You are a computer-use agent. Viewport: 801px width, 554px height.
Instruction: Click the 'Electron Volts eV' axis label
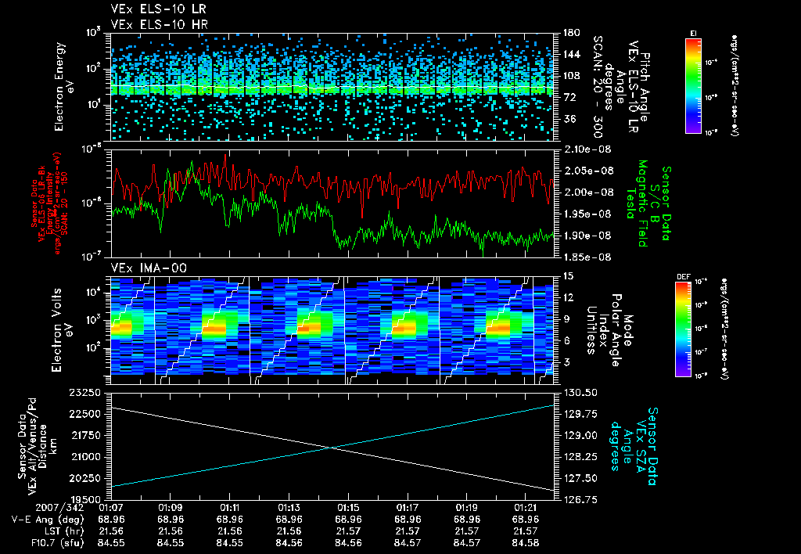click(63, 330)
